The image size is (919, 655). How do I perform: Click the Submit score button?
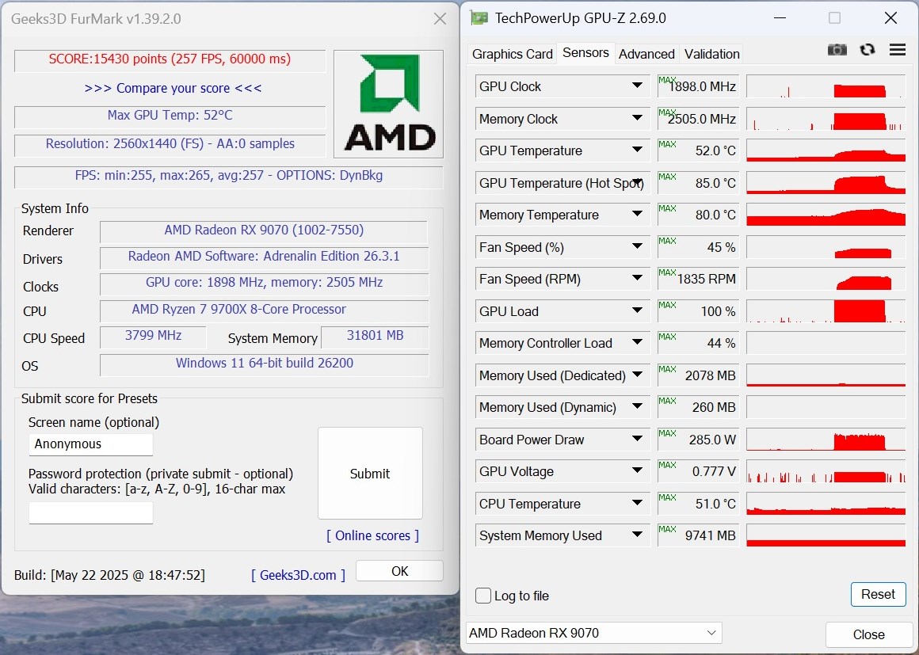(x=370, y=474)
